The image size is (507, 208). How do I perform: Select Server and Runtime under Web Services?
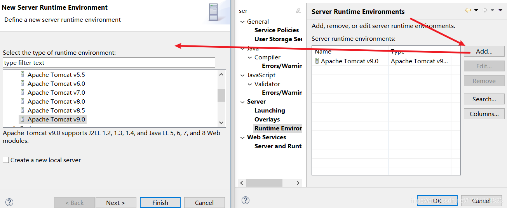pos(278,146)
